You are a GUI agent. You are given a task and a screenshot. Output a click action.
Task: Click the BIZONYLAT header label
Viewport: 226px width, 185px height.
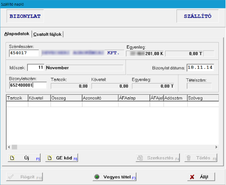25,16
